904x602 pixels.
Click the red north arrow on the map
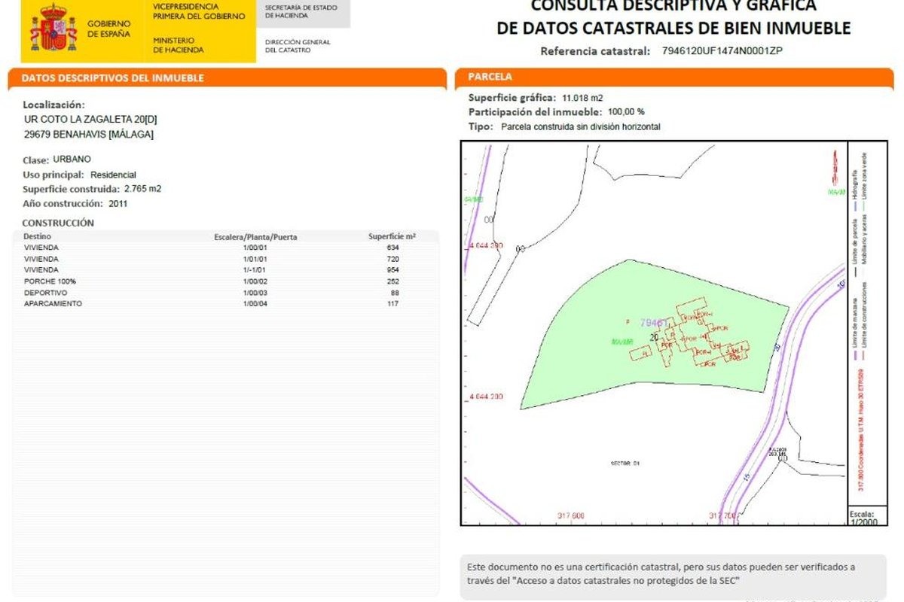tap(835, 167)
